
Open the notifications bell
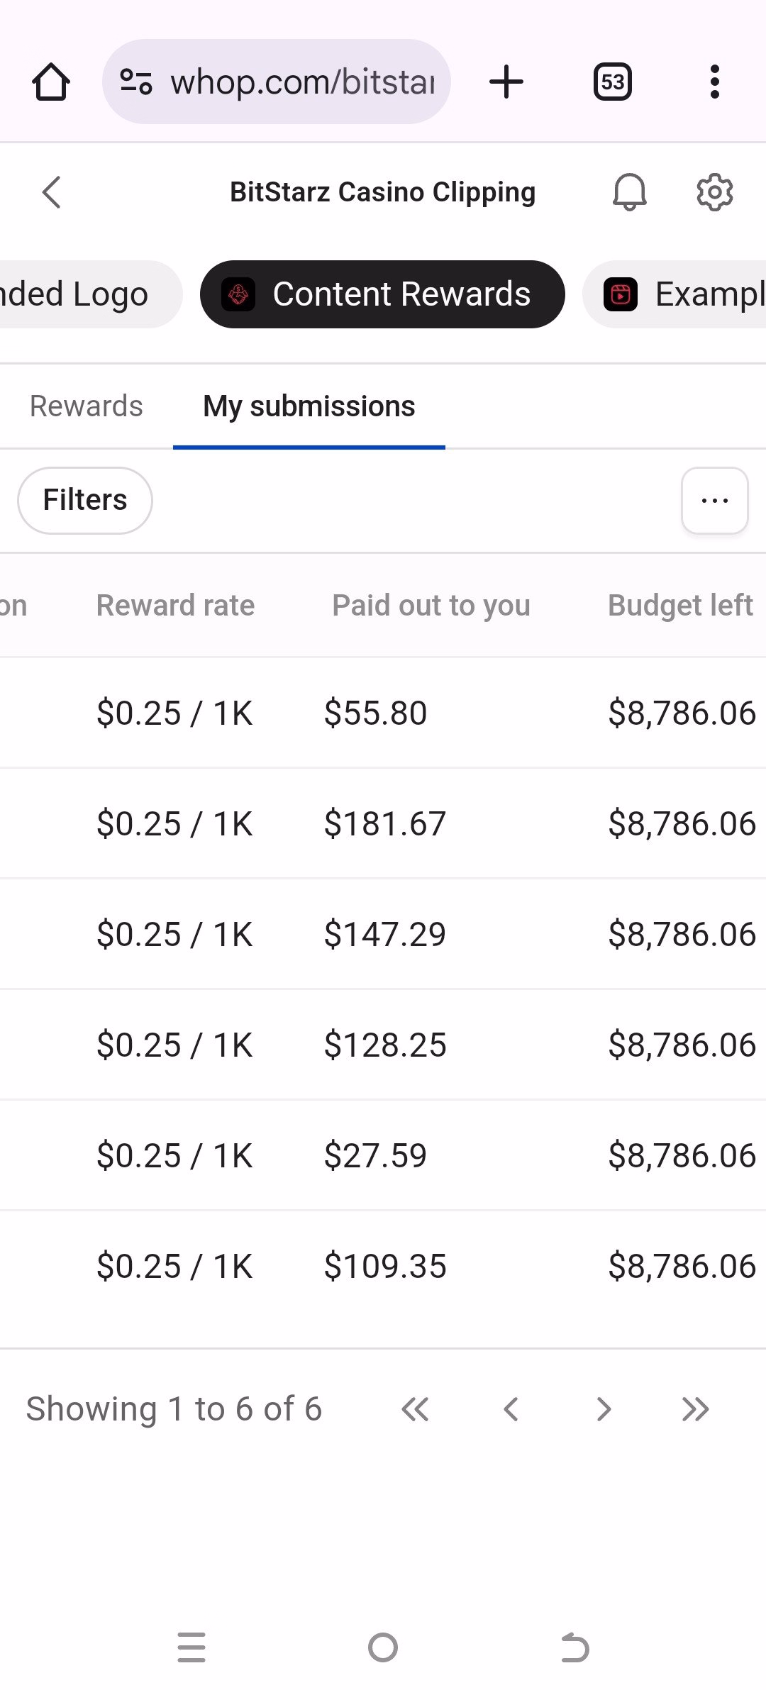629,192
